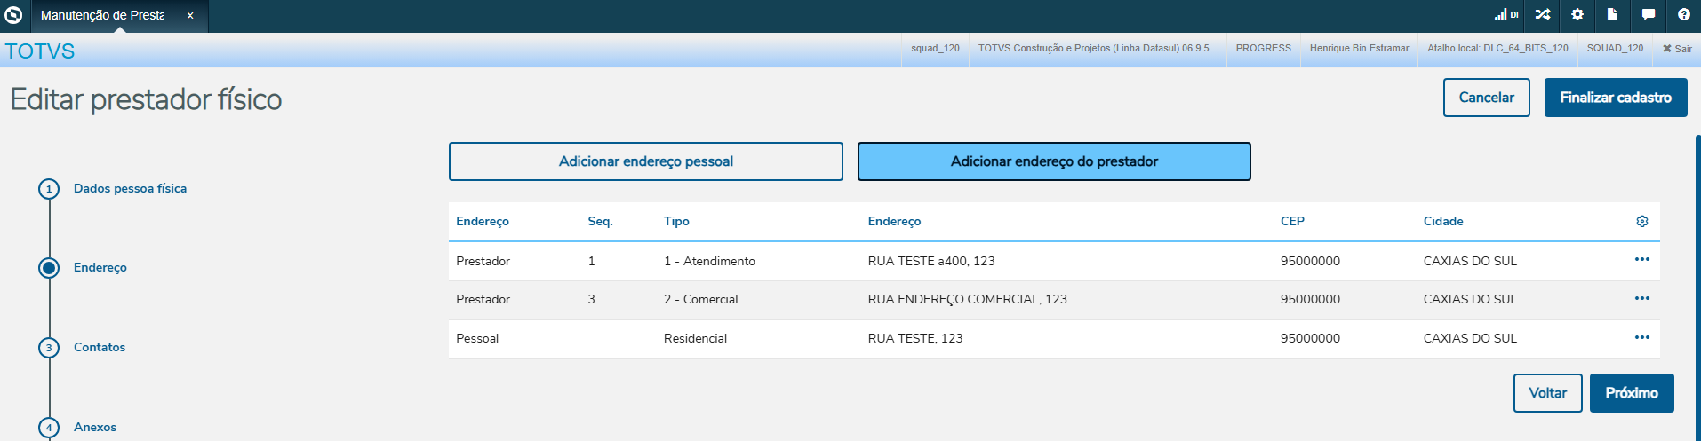Click CEP 95000000 in Residencial row
This screenshot has height=441, width=1701.
point(1310,338)
